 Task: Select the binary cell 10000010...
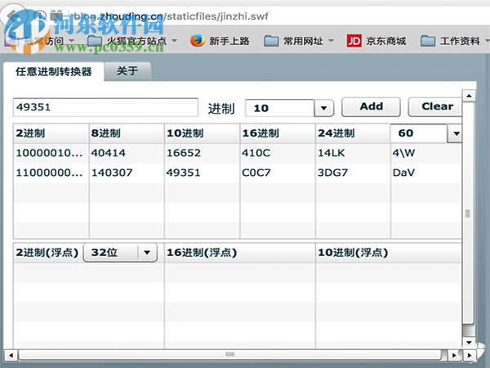(x=51, y=153)
